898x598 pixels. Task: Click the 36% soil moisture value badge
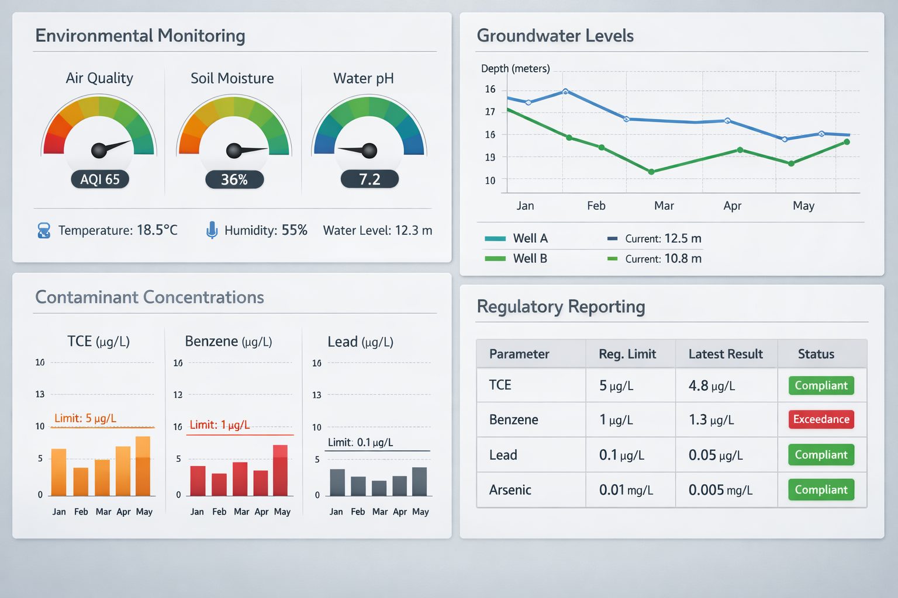(x=234, y=179)
